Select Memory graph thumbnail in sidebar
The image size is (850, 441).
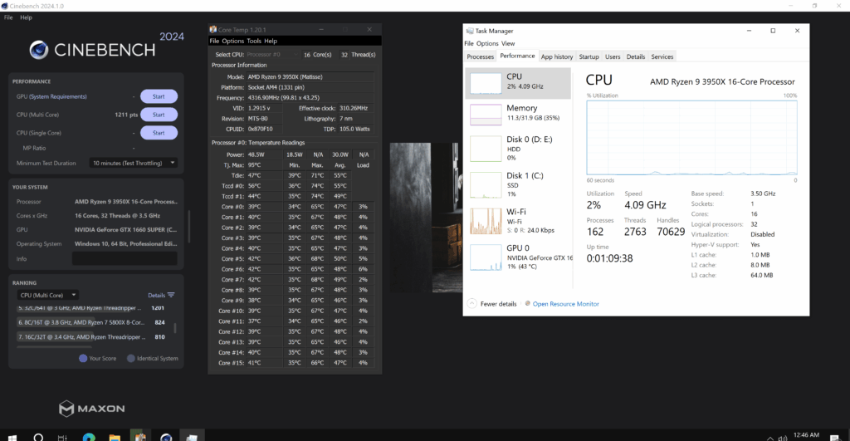[486, 115]
